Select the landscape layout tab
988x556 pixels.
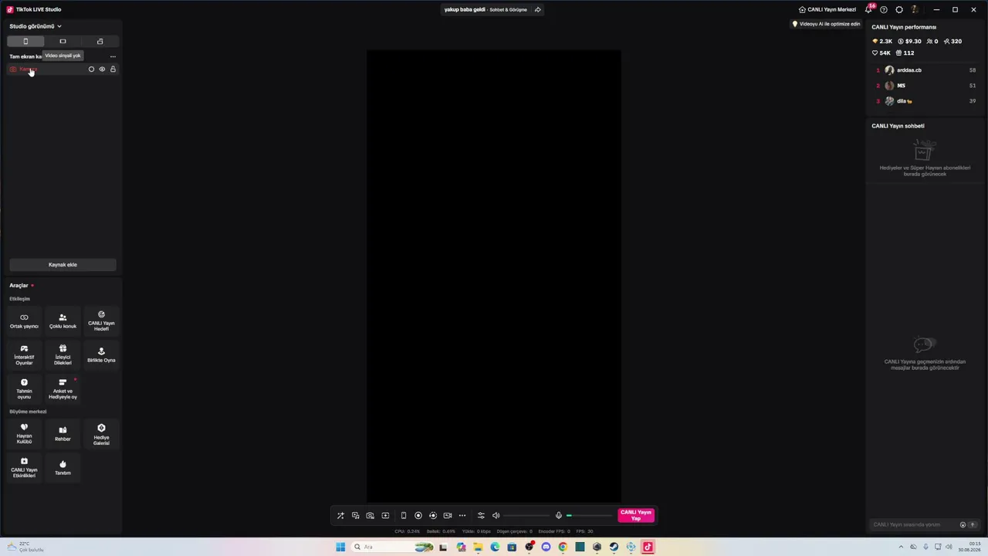[x=63, y=42]
